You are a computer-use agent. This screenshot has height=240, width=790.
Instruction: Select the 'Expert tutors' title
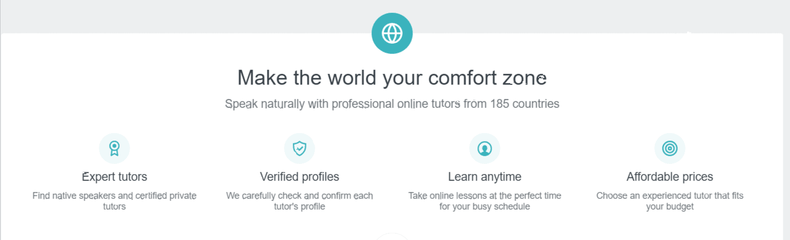115,177
